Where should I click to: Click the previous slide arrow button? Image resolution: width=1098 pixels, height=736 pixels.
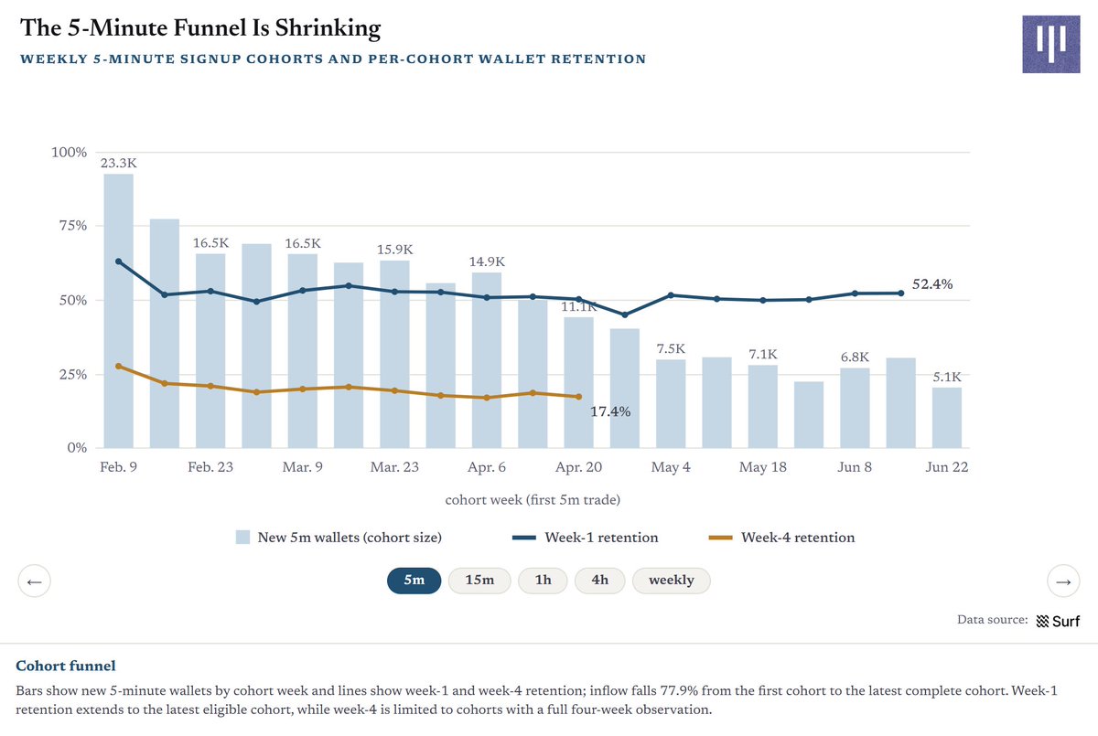click(x=35, y=581)
